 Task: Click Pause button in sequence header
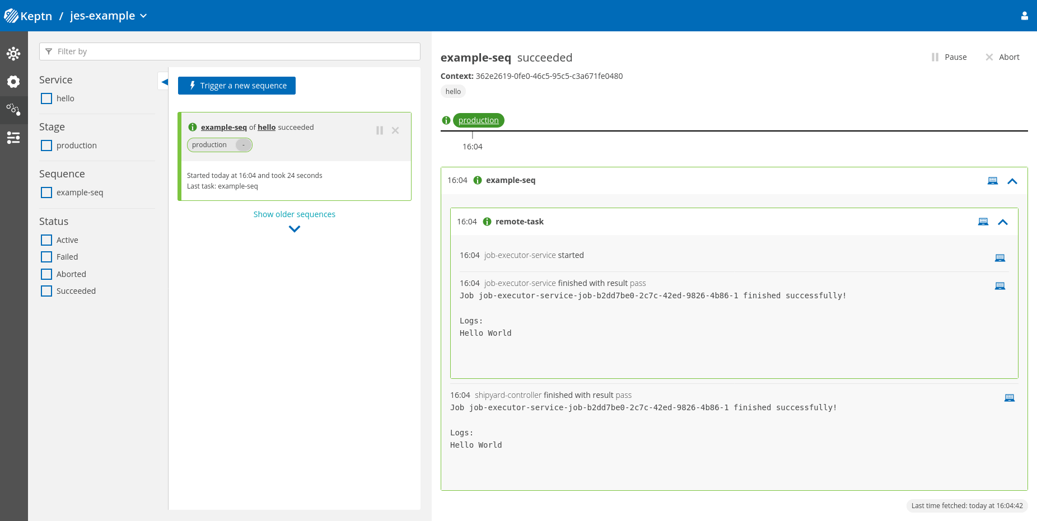pyautogui.click(x=949, y=57)
